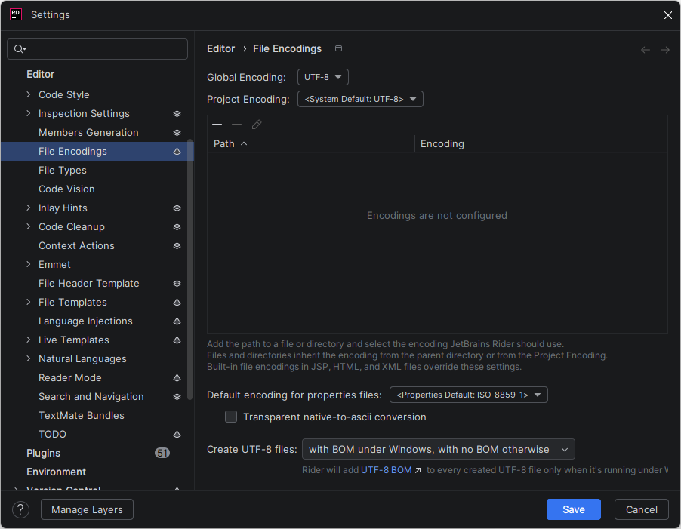Click the copy settings icon beside File Encodings

click(338, 48)
